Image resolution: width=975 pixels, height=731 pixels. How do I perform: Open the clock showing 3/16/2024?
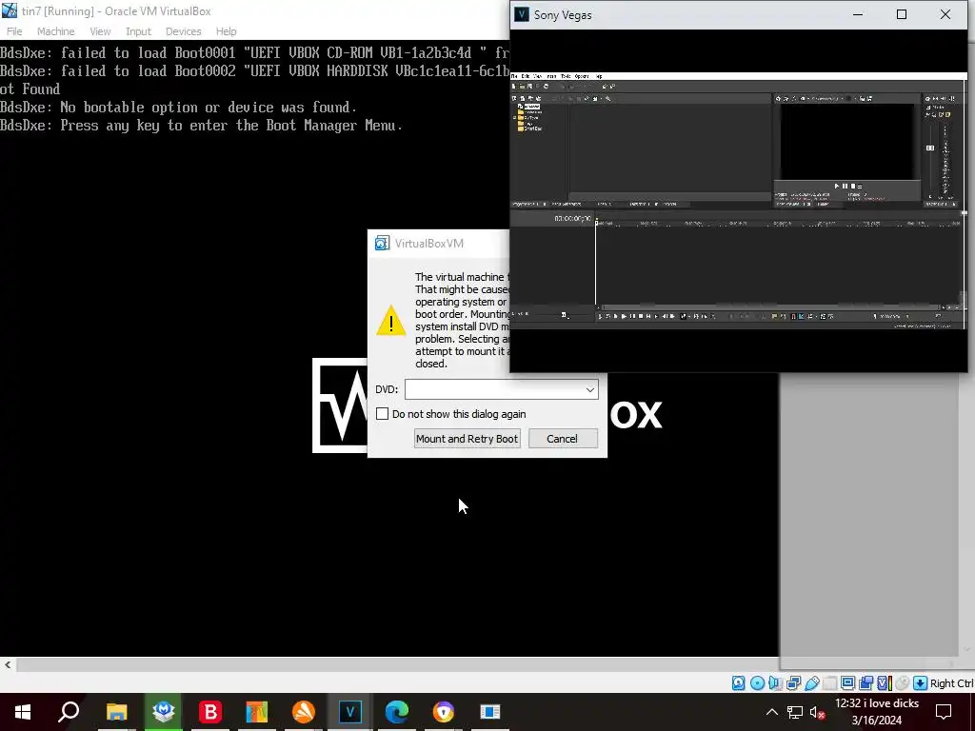877,712
